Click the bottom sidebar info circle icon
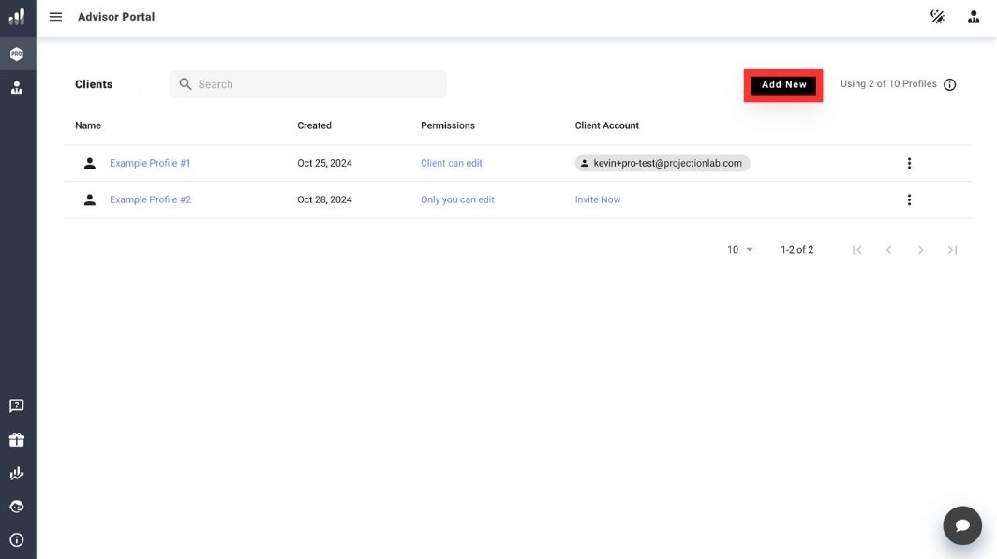 coord(17,540)
